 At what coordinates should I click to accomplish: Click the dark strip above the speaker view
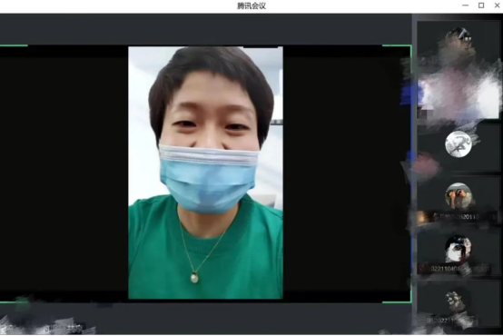click(x=205, y=29)
